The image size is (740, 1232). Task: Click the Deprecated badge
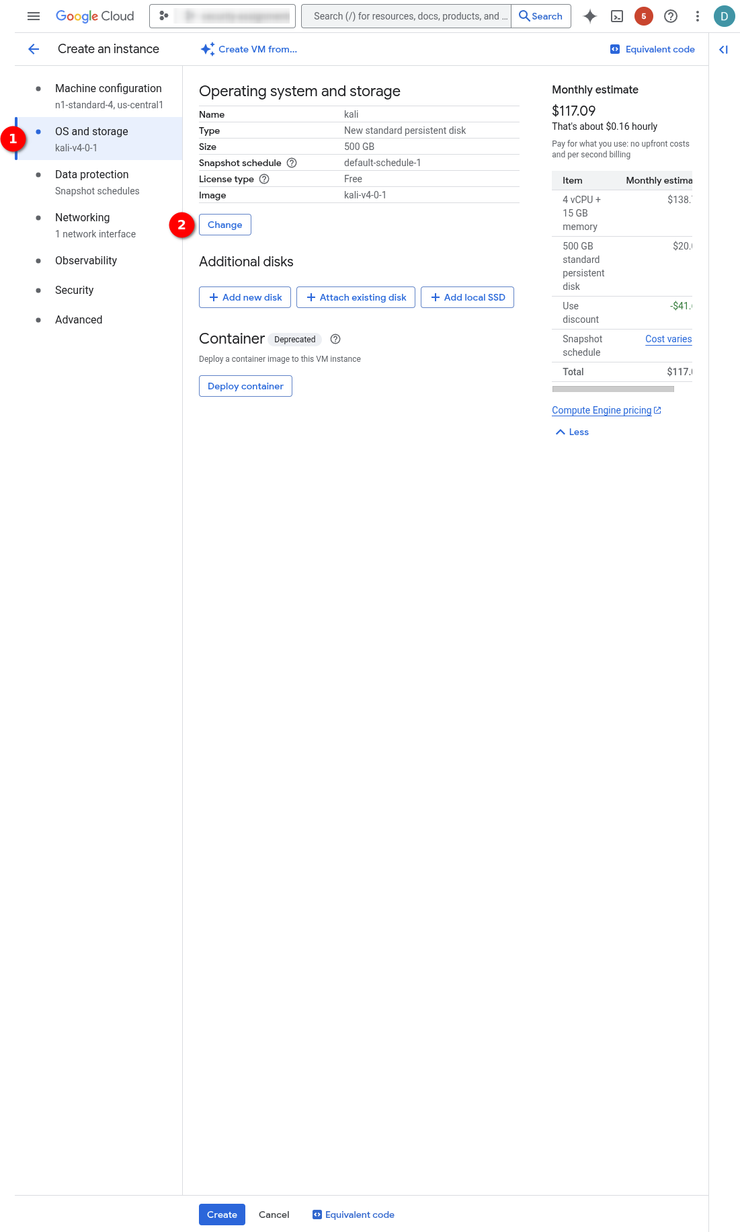click(295, 340)
